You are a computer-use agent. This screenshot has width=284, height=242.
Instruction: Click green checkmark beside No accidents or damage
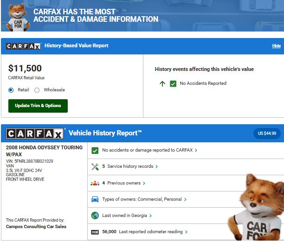(95, 150)
